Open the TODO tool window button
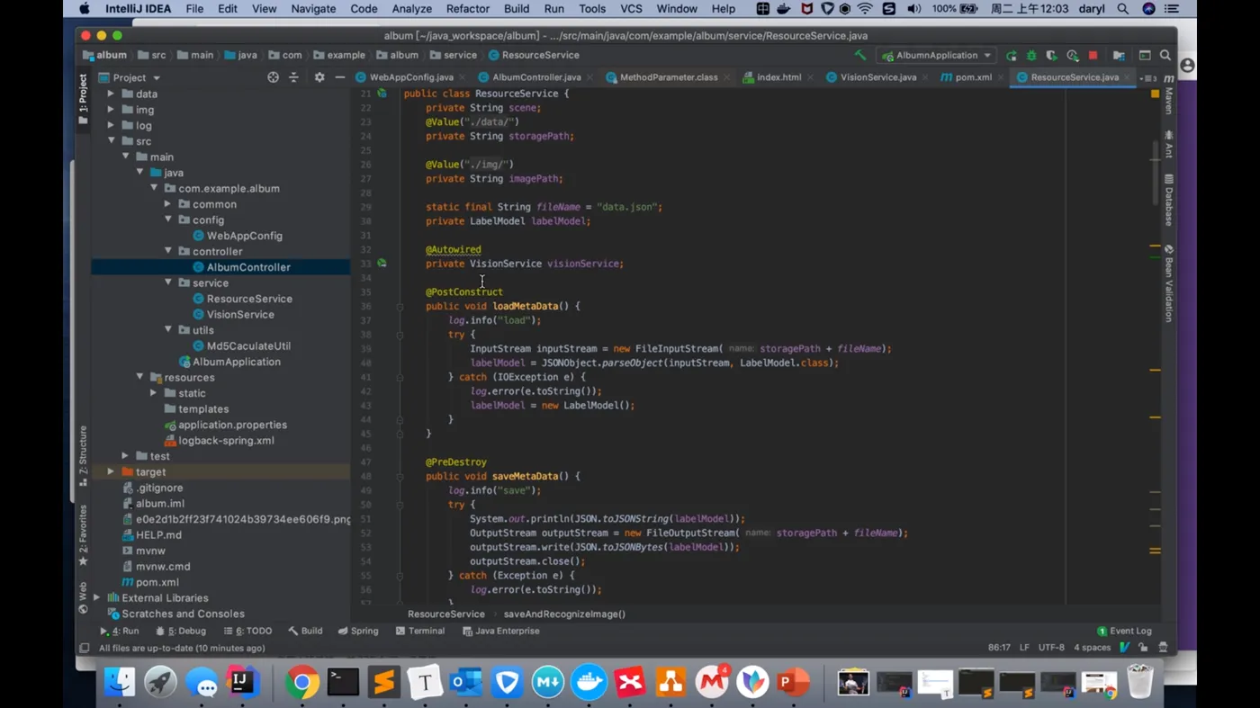1260x708 pixels. click(x=247, y=631)
